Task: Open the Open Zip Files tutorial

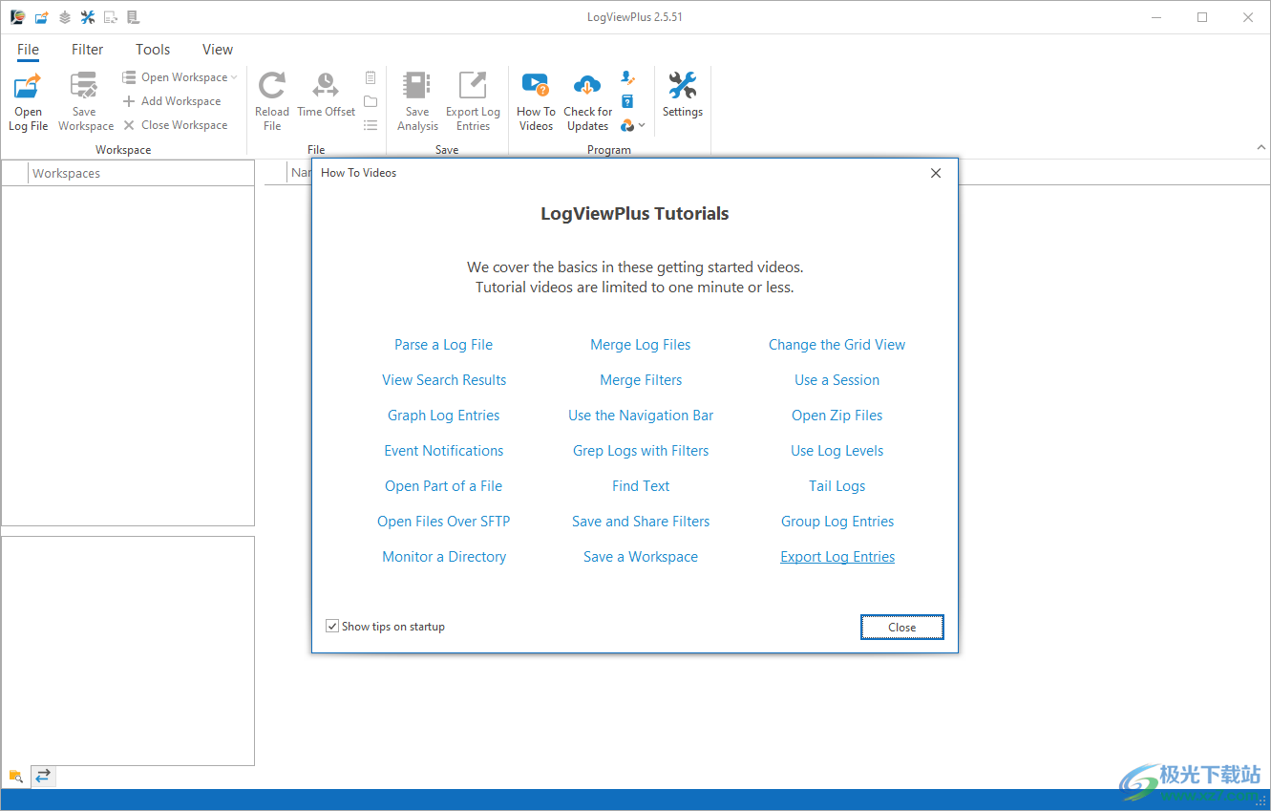Action: pos(837,416)
